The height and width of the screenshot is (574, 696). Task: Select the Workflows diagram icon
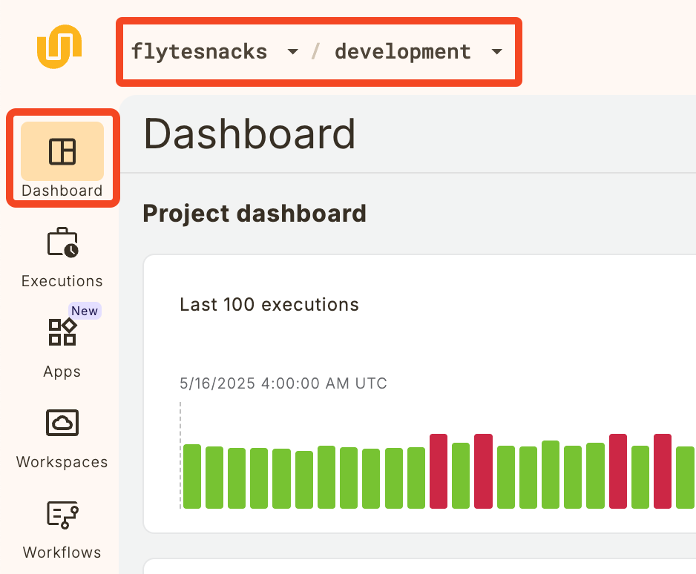62,514
